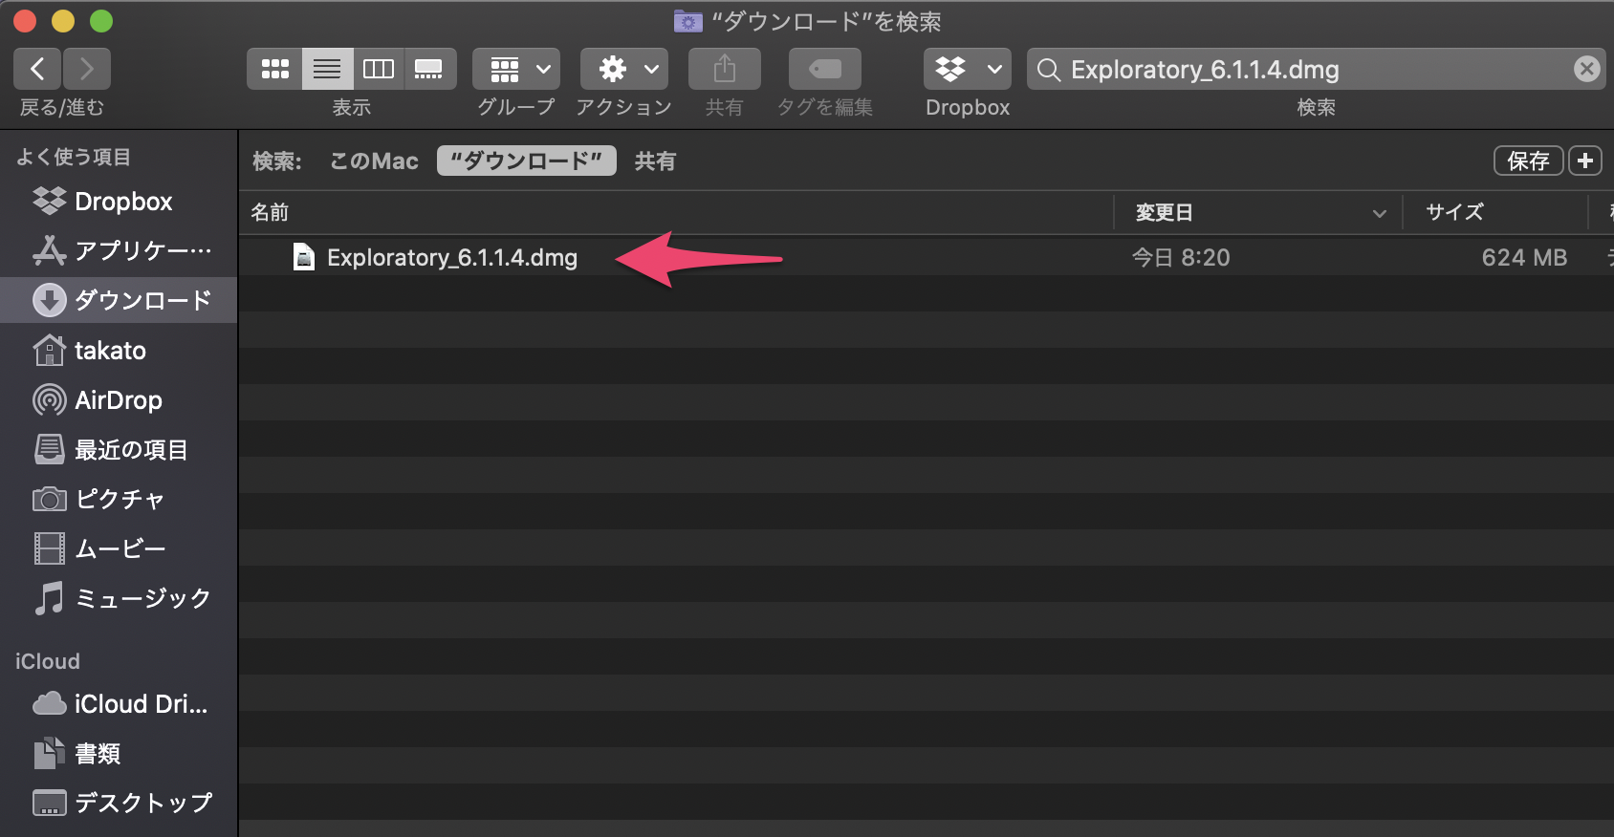Screen dimensions: 1614x837
Task: Click the magnifying glass search icon
Action: click(1049, 70)
